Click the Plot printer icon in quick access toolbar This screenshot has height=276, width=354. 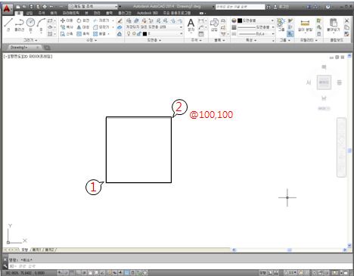tap(45, 7)
